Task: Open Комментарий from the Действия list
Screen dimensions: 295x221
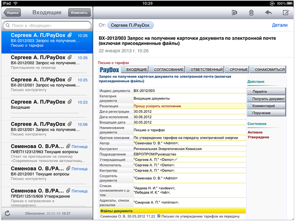Action: 263,106
